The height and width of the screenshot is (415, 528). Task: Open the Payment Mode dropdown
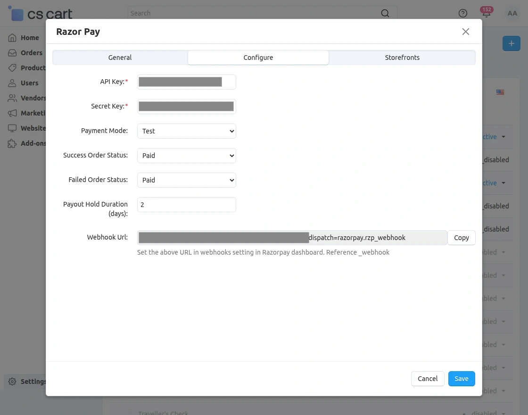pyautogui.click(x=186, y=131)
